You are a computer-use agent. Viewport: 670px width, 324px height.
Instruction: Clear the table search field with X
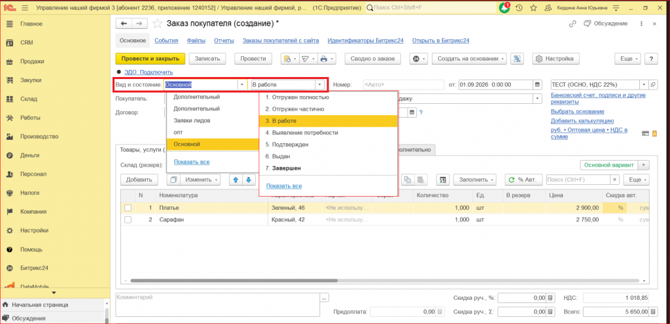(615, 180)
